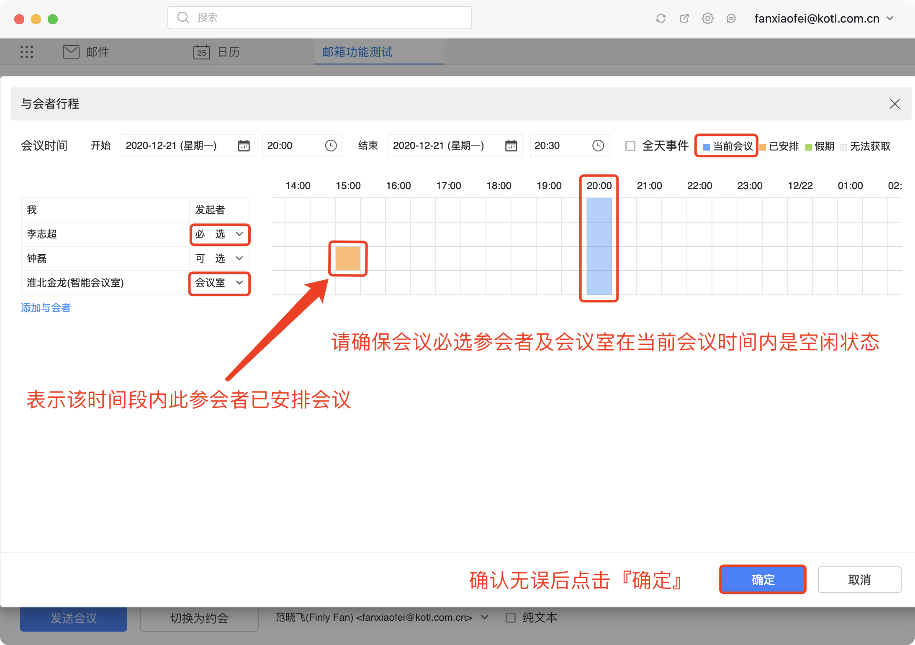Click the start time field 20:00
The width and height of the screenshot is (915, 645).
click(302, 146)
